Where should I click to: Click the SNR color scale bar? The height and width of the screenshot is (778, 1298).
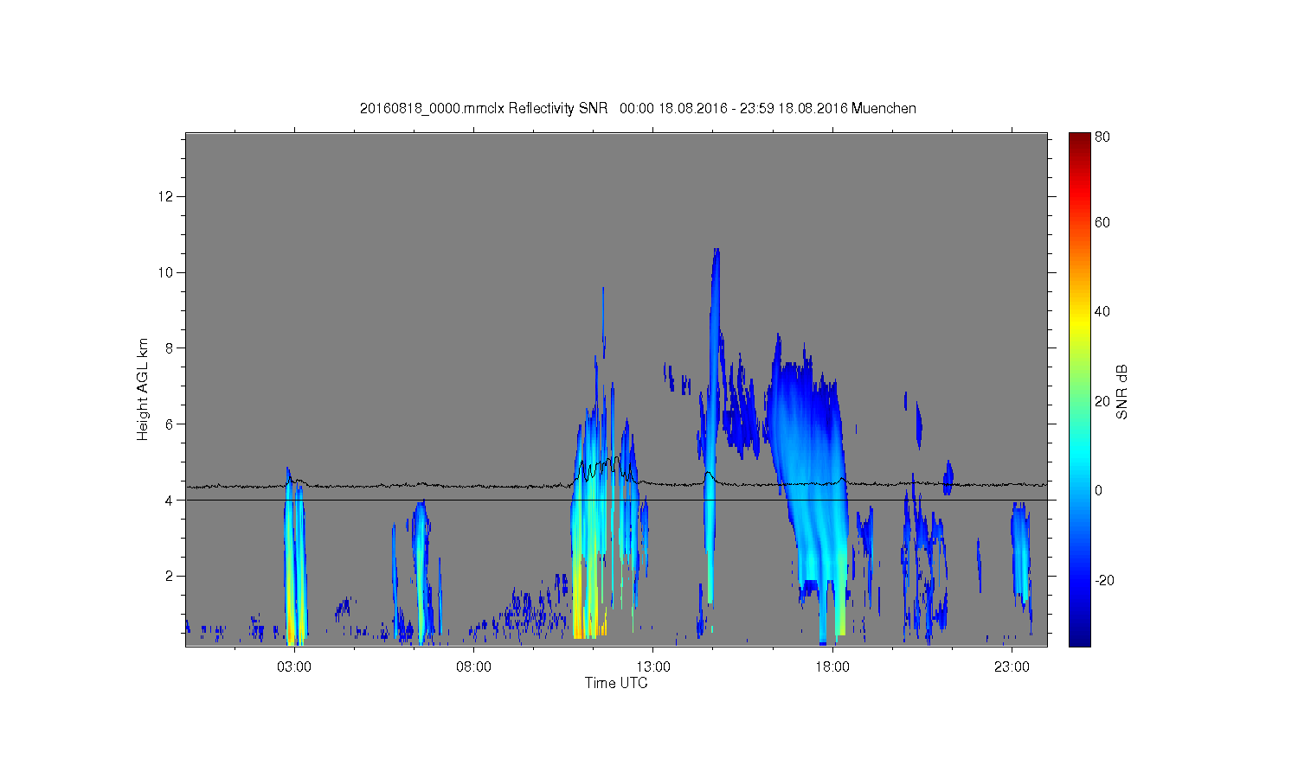[1079, 389]
